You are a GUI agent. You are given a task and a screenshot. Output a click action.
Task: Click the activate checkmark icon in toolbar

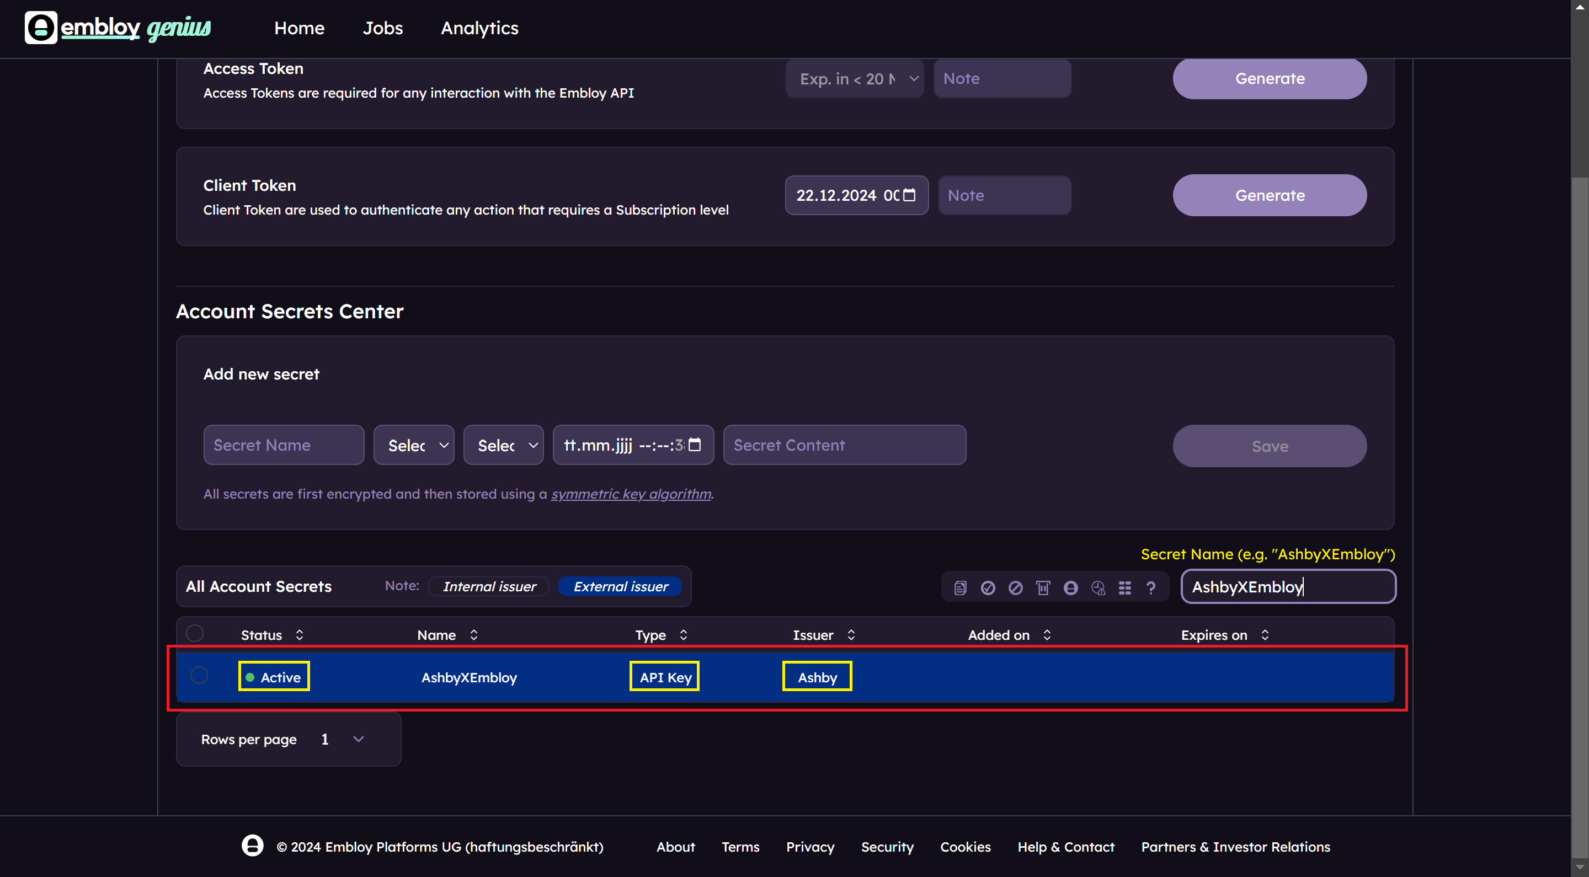coord(988,588)
